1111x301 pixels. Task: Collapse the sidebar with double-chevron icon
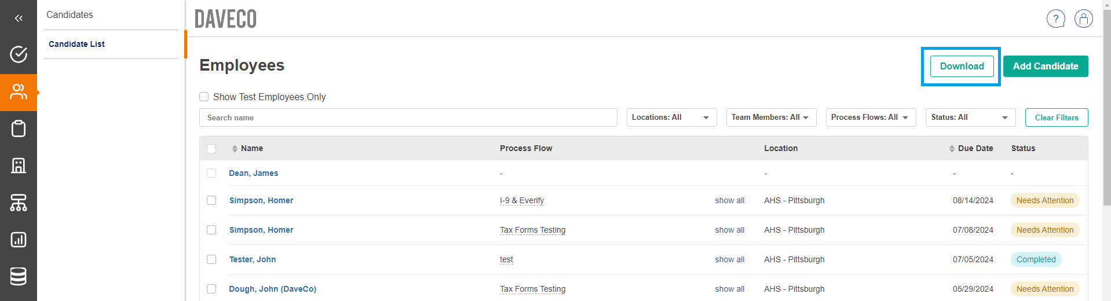19,19
